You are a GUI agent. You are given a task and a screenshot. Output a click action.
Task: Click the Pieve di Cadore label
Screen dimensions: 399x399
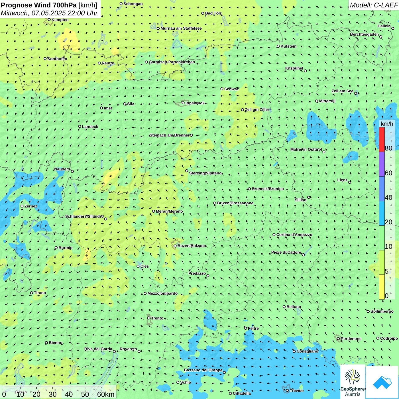click(286, 252)
